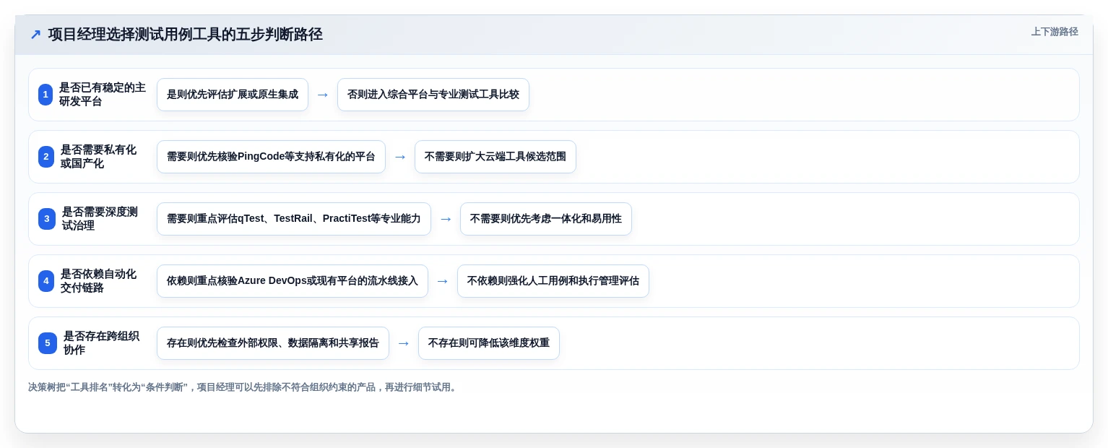Click 不依赖则强化人工用例和执行管理评估 box

pyautogui.click(x=553, y=281)
